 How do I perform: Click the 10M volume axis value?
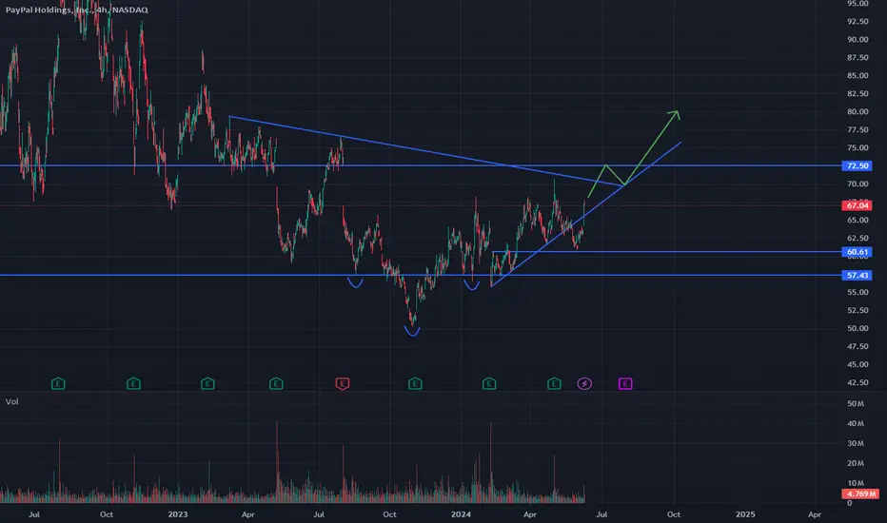click(856, 483)
